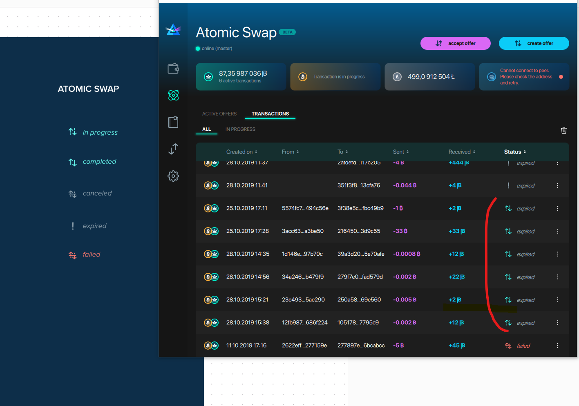Open Settings from sidebar gear icon
Image resolution: width=579 pixels, height=406 pixels.
(173, 176)
